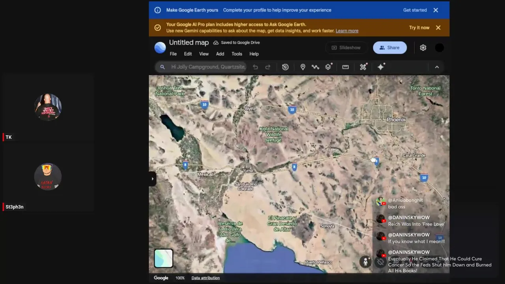Viewport: 505px width, 284px height.
Task: Open the File menu
Action: click(173, 54)
